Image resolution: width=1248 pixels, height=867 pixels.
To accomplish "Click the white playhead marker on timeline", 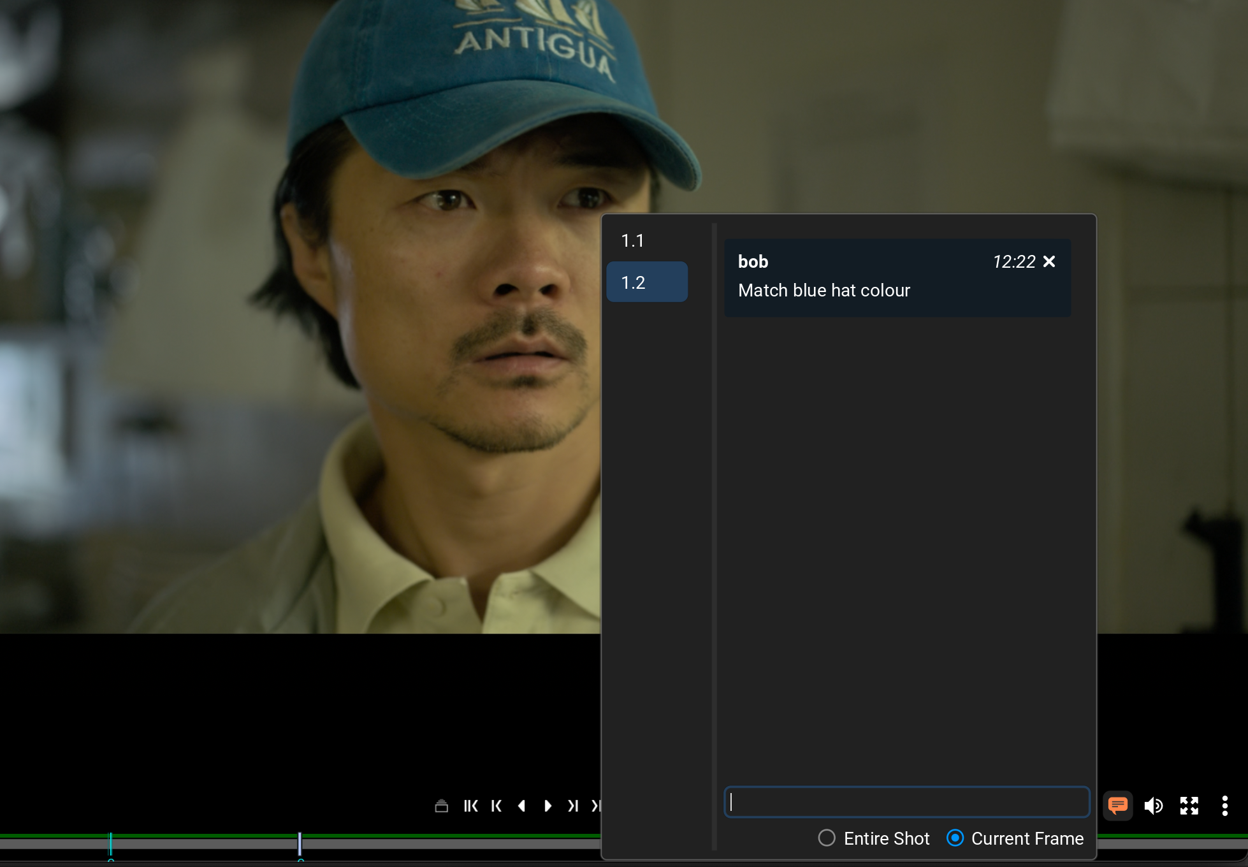I will (x=300, y=843).
